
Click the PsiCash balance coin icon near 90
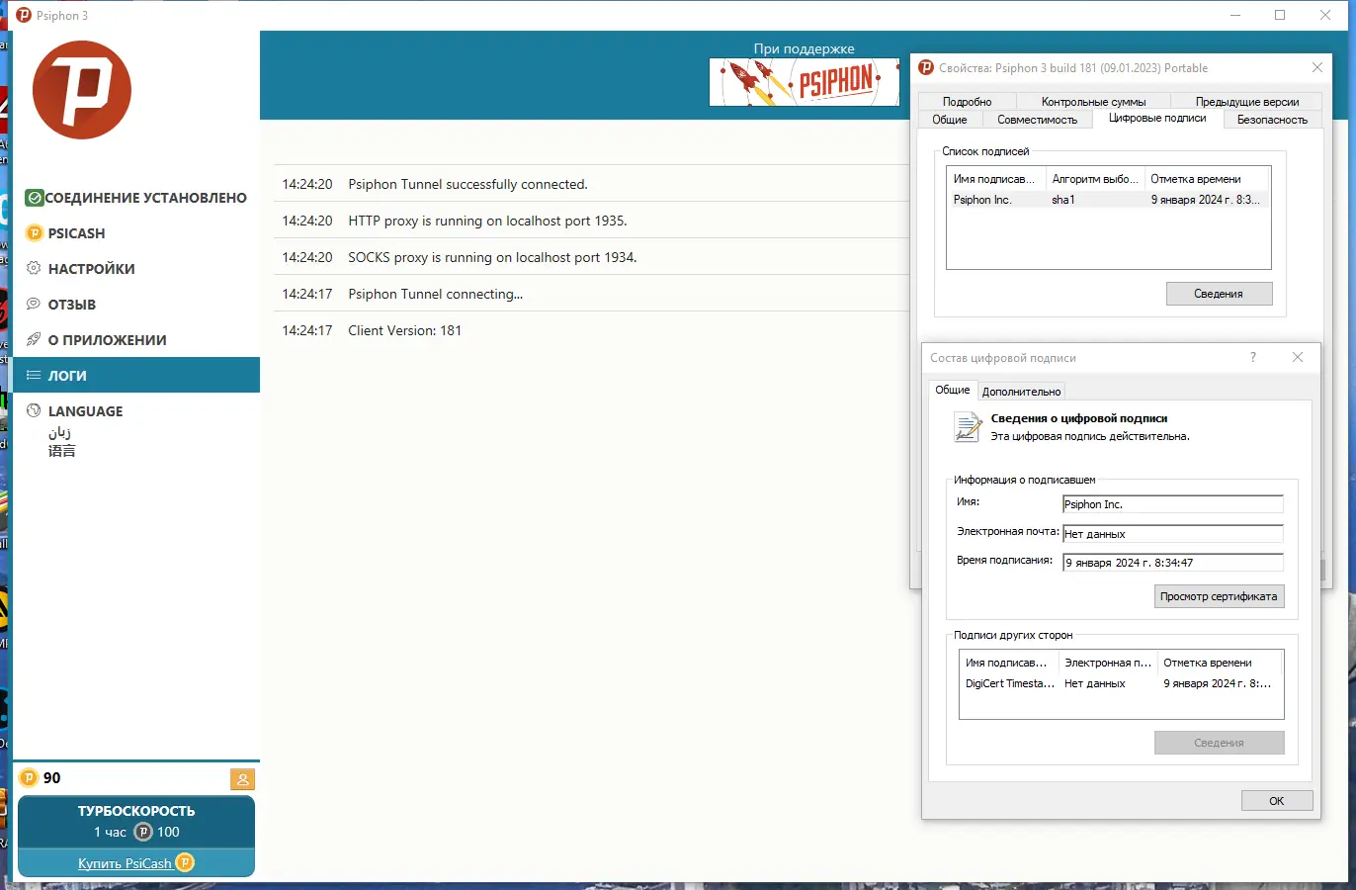point(29,778)
